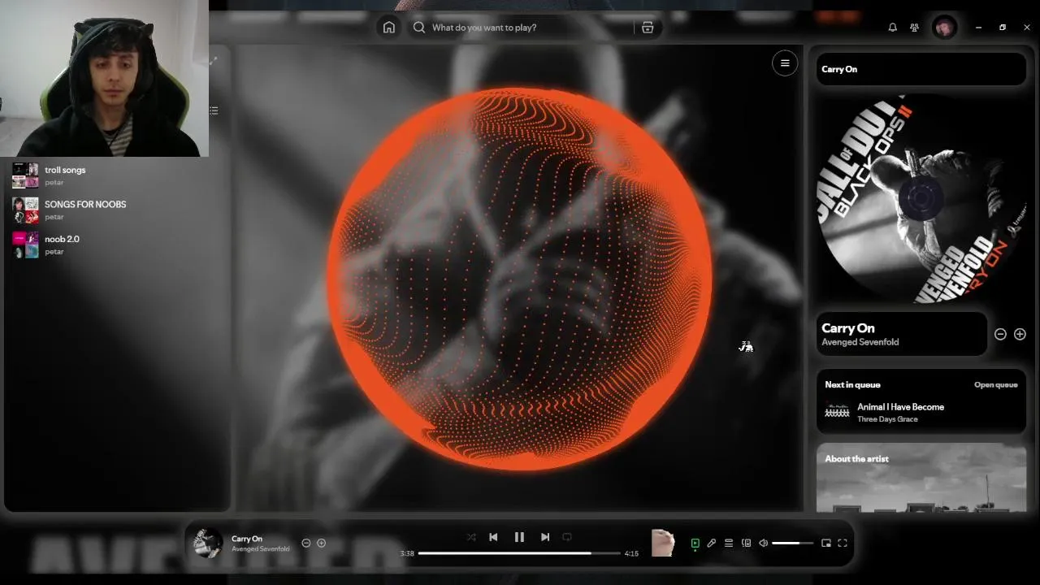Click the 'Open queue' link
The height and width of the screenshot is (585, 1040).
click(x=996, y=385)
